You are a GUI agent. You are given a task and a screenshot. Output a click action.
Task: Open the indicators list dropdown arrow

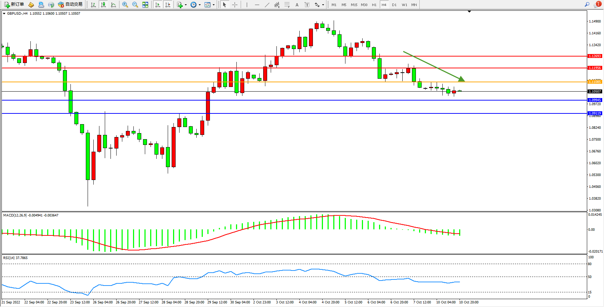tap(186, 5)
